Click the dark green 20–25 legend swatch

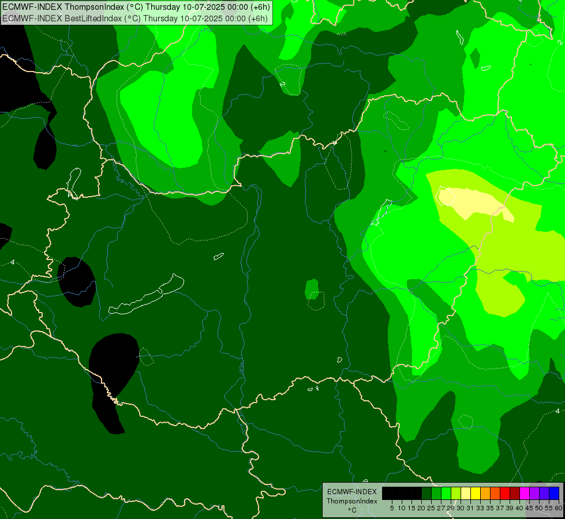click(426, 493)
